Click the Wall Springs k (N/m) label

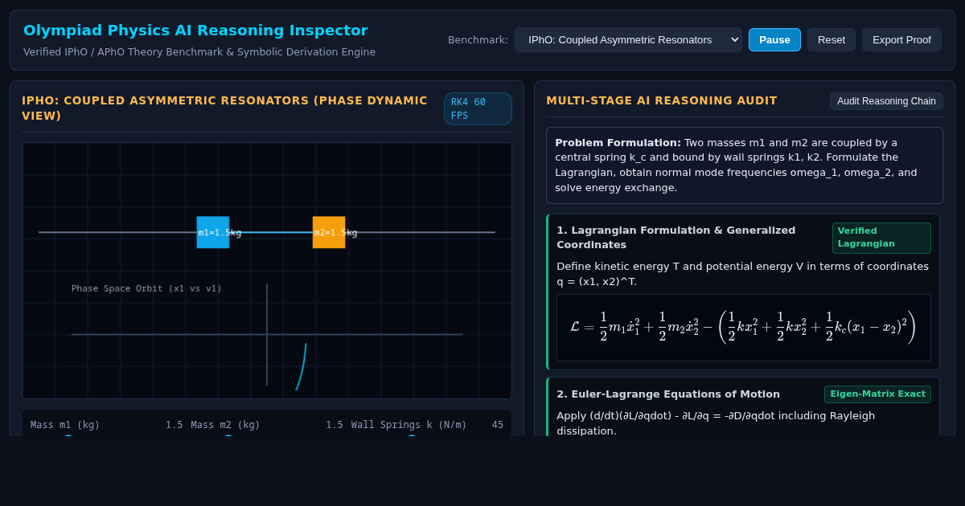coord(409,425)
